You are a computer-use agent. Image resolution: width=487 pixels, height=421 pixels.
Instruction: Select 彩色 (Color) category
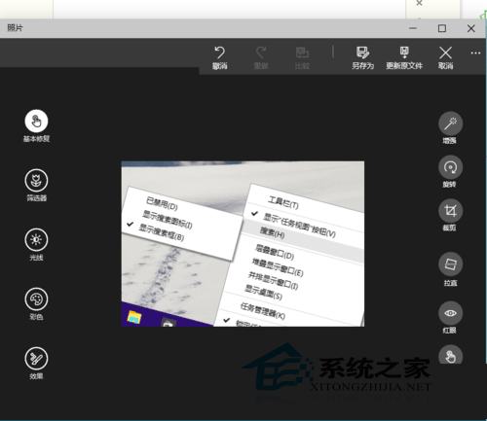point(36,299)
